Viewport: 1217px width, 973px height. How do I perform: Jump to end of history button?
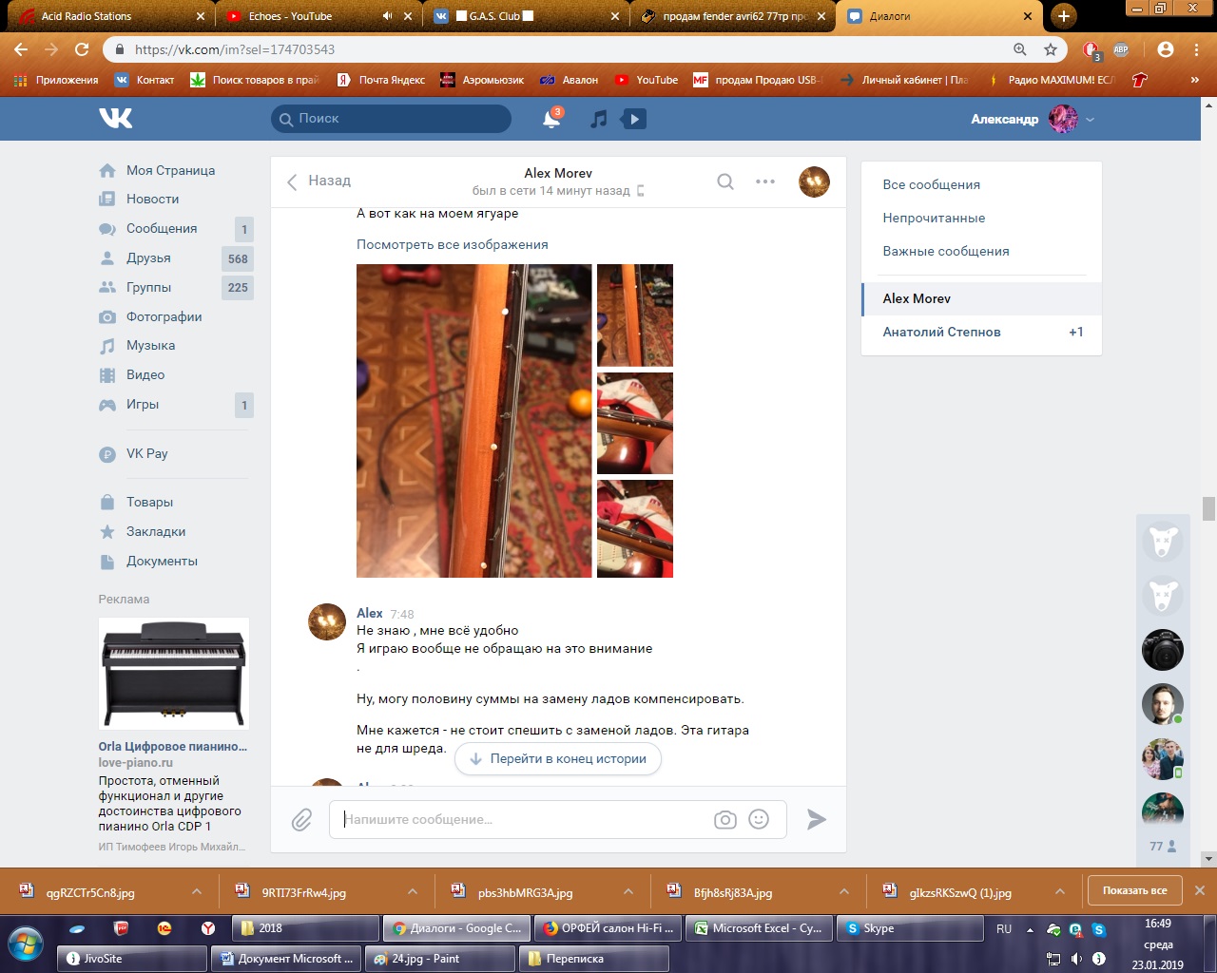pos(558,758)
